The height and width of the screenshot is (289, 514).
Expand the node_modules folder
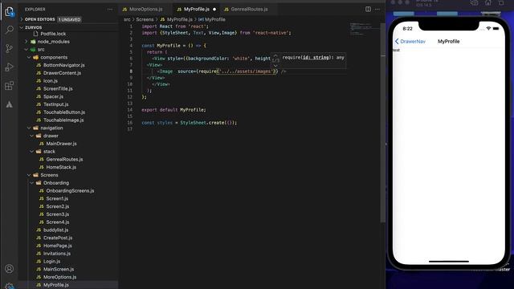pos(54,42)
